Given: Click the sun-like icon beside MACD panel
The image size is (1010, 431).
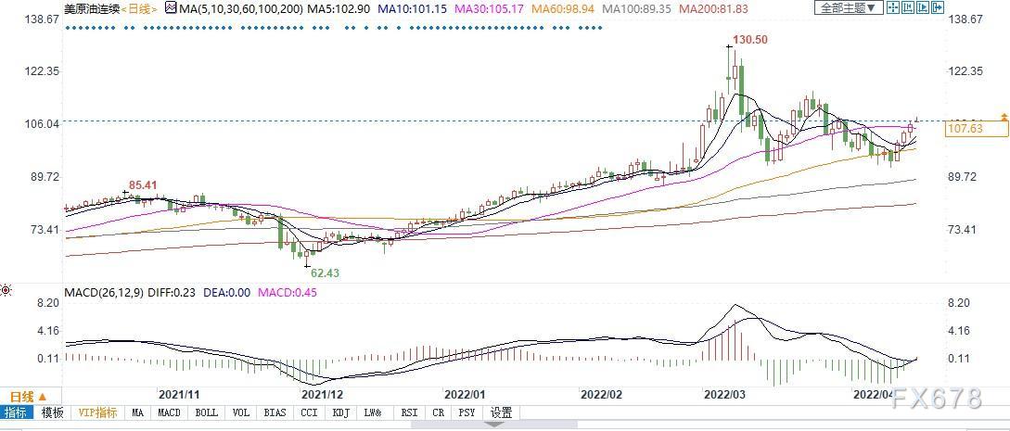Looking at the screenshot, I should pos(6,291).
